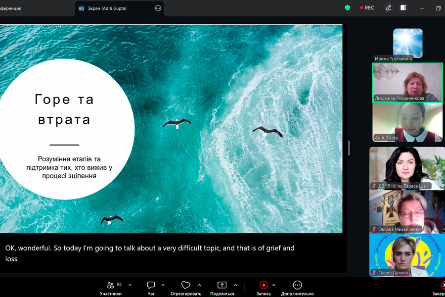Change the view layout icon
Screen dimensions: 445x297
(403, 8)
